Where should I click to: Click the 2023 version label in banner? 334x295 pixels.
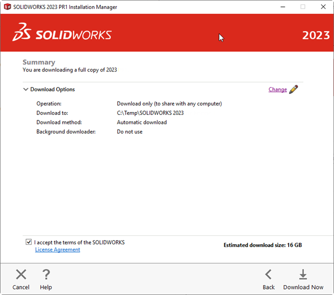315,36
